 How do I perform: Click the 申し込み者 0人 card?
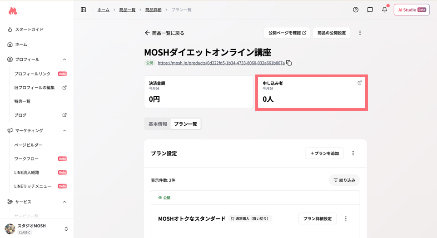tap(311, 93)
